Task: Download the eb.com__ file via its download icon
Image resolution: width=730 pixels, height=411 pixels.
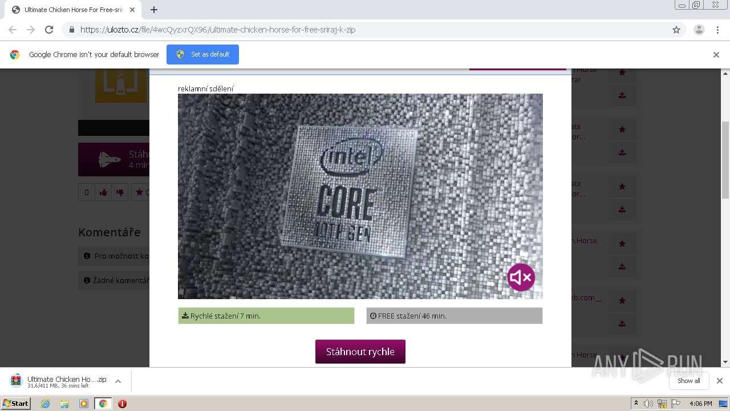Action: click(622, 324)
